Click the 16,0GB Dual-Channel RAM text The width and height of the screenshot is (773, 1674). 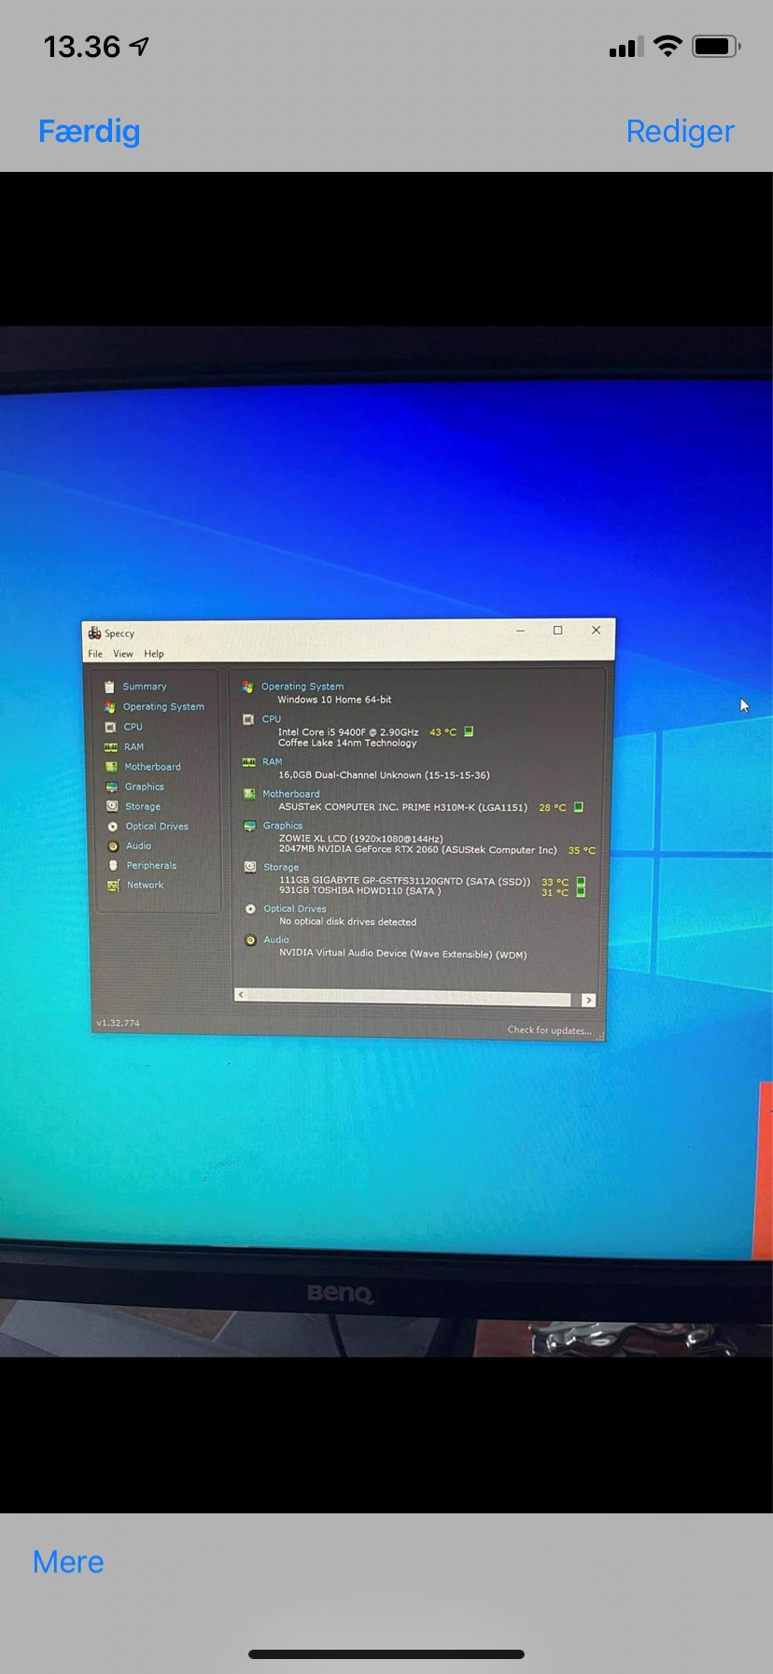coord(384,775)
